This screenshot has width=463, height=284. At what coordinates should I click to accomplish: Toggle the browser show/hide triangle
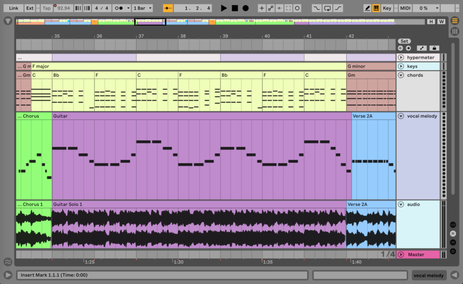(8, 21)
